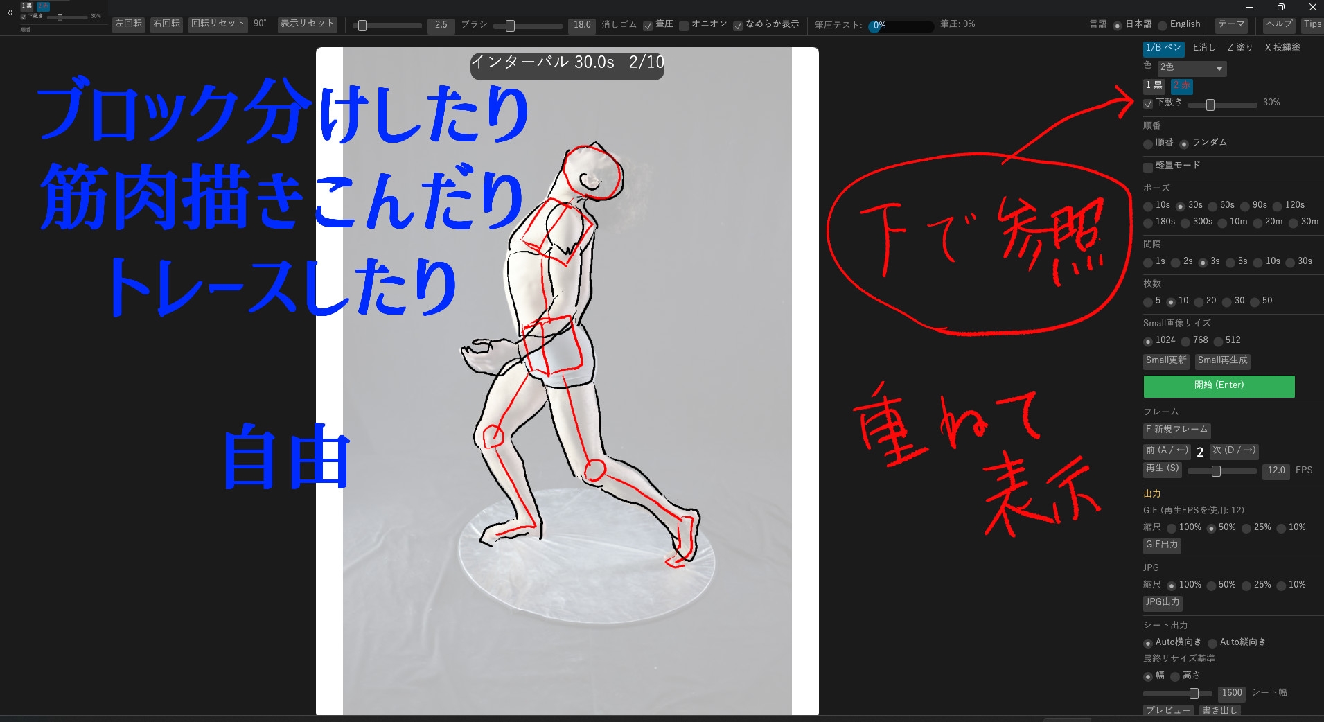Activate the 1/B ペン pen tool
This screenshot has width=1324, height=722.
pyautogui.click(x=1163, y=48)
